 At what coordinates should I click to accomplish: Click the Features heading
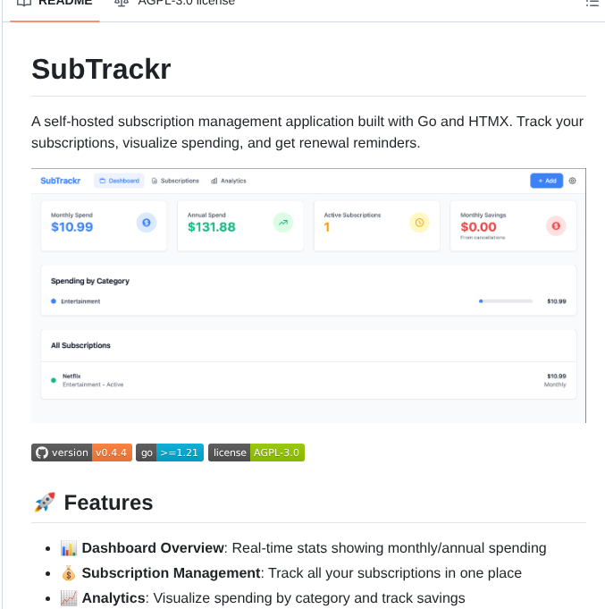click(108, 503)
